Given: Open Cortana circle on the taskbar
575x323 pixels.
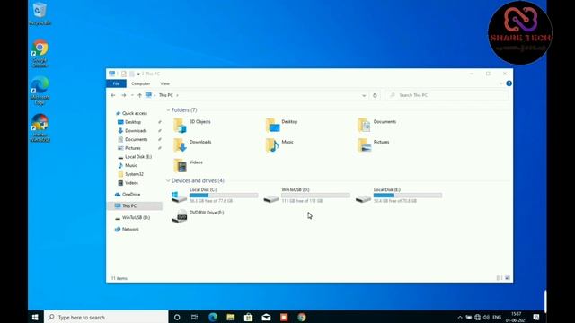Looking at the screenshot, I should pos(177,317).
